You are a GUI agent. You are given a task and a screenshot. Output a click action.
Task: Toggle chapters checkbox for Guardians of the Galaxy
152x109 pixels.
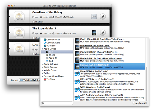pyautogui.click(x=34, y=21)
